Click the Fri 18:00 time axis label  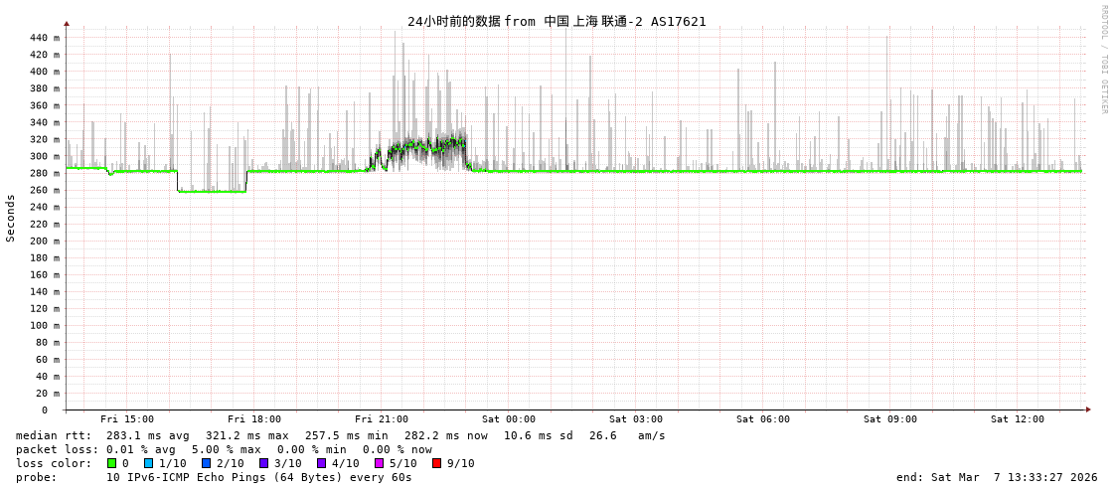click(254, 419)
